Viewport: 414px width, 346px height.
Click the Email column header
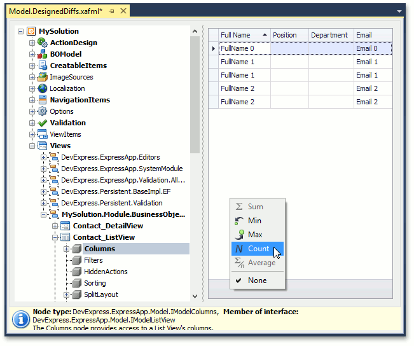click(373, 35)
